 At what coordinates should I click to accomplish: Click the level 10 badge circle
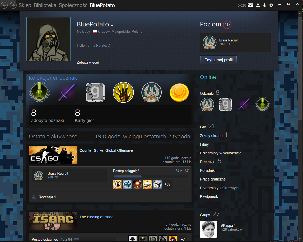(x=227, y=25)
